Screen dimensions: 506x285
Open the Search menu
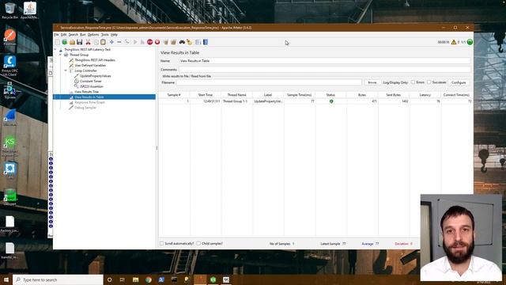coord(74,35)
